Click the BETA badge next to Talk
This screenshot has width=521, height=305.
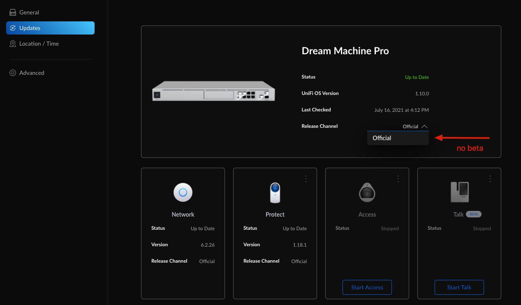(474, 214)
